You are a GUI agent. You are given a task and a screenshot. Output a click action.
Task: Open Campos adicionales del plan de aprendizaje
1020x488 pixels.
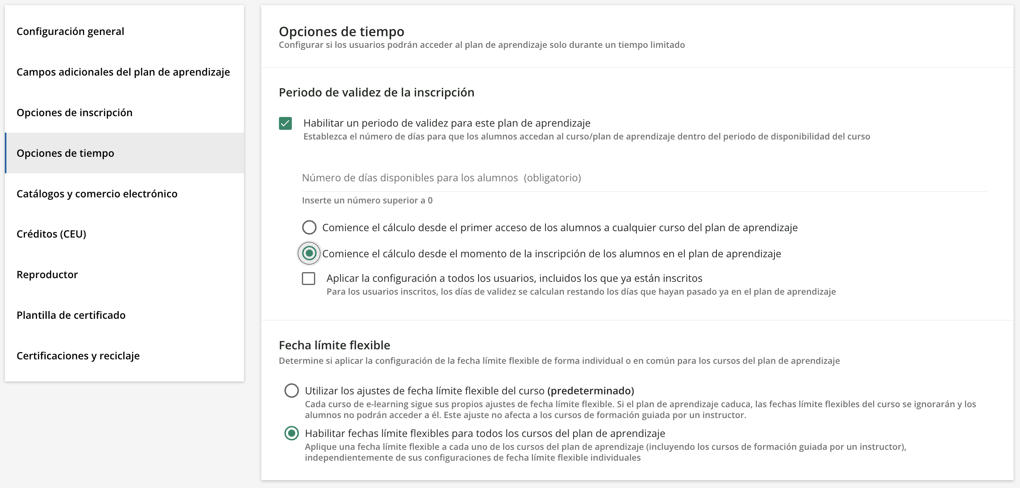click(123, 72)
